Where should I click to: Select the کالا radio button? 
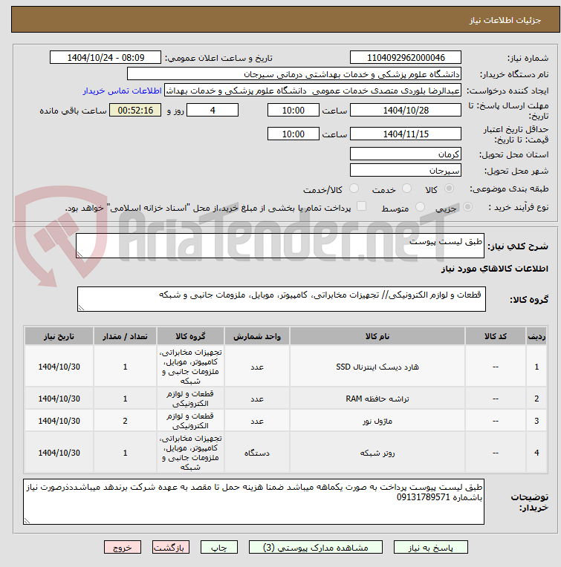click(x=449, y=189)
